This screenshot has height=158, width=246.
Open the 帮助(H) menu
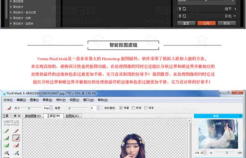coord(103,100)
